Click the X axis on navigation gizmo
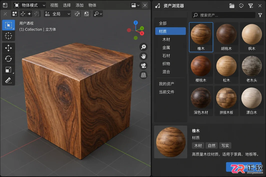266x177 pixels. pyautogui.click(x=142, y=33)
